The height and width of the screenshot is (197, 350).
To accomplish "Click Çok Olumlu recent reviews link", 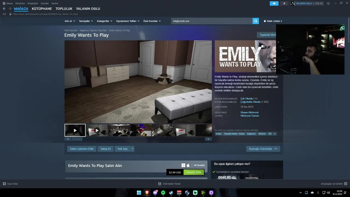I will pyautogui.click(x=247, y=99).
